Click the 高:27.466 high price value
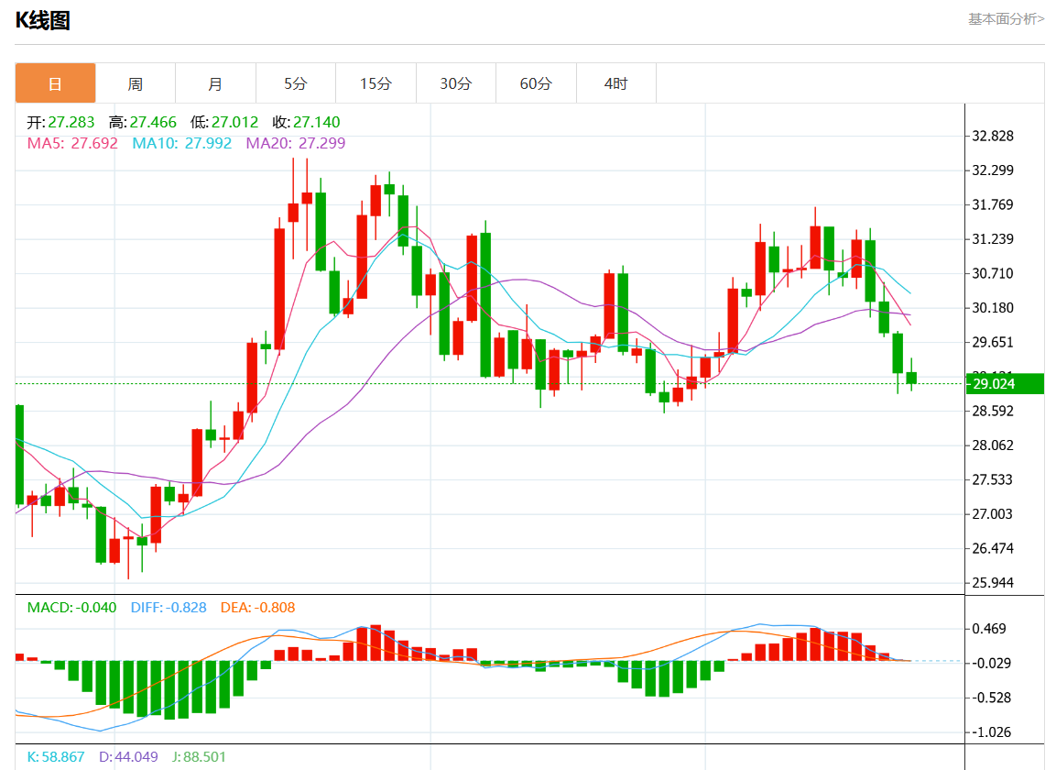 (x=143, y=122)
